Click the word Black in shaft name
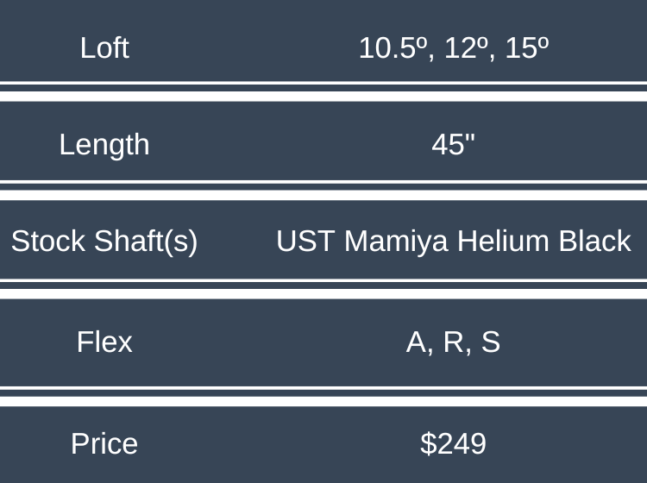 [594, 241]
